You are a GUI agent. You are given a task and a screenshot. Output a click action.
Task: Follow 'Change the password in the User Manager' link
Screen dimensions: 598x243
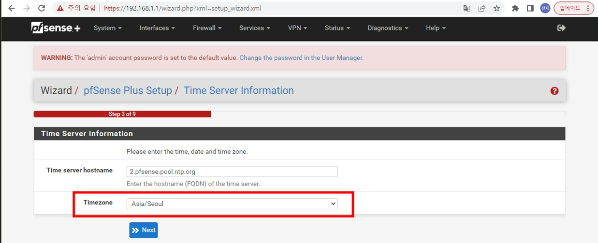[x=301, y=57]
